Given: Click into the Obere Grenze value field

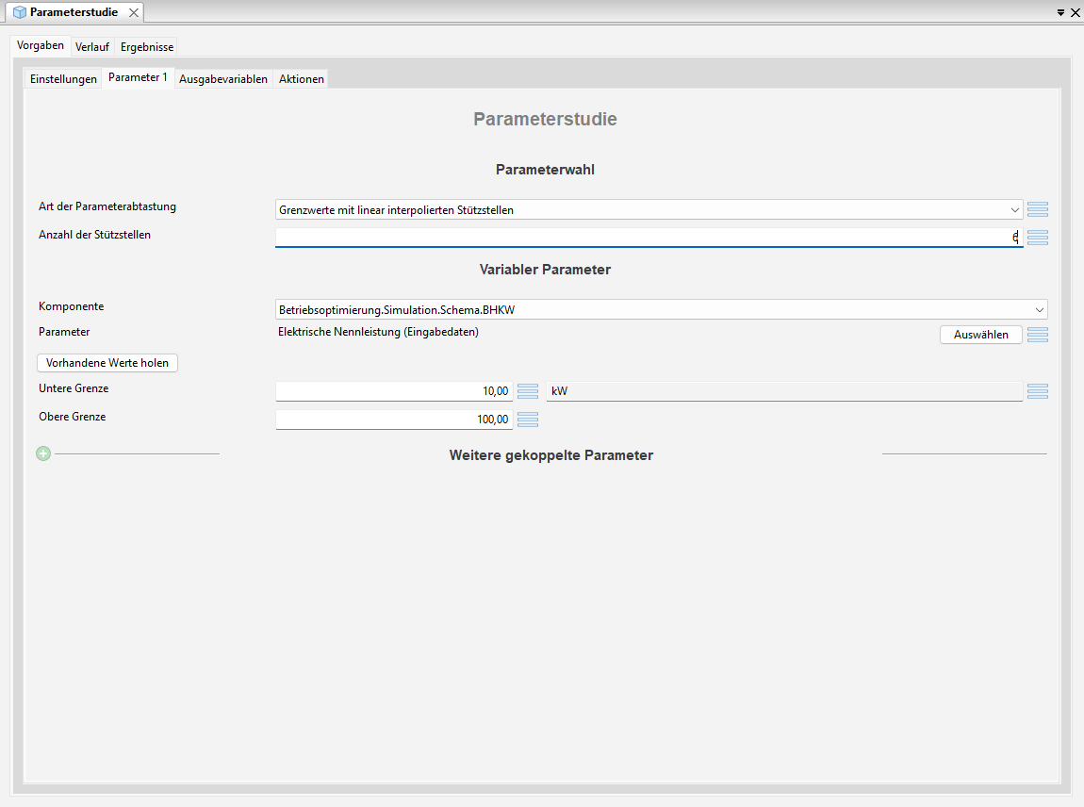Looking at the screenshot, I should [x=394, y=420].
